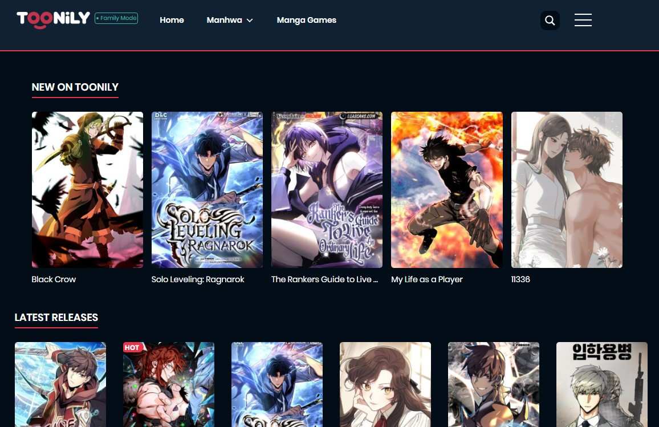
Task: Open the Manhwa menu item
Action: tap(224, 20)
